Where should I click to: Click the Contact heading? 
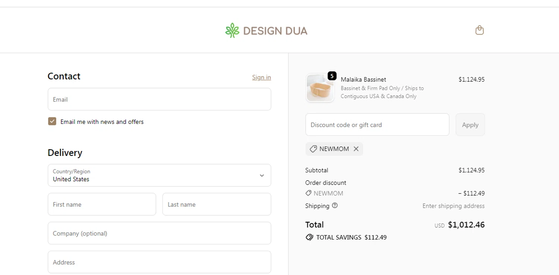(64, 76)
